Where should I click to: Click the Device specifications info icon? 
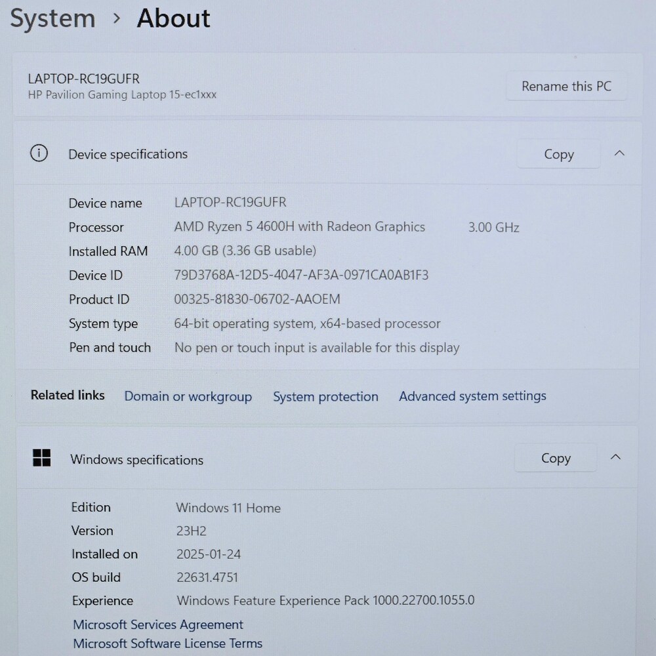[x=39, y=153]
